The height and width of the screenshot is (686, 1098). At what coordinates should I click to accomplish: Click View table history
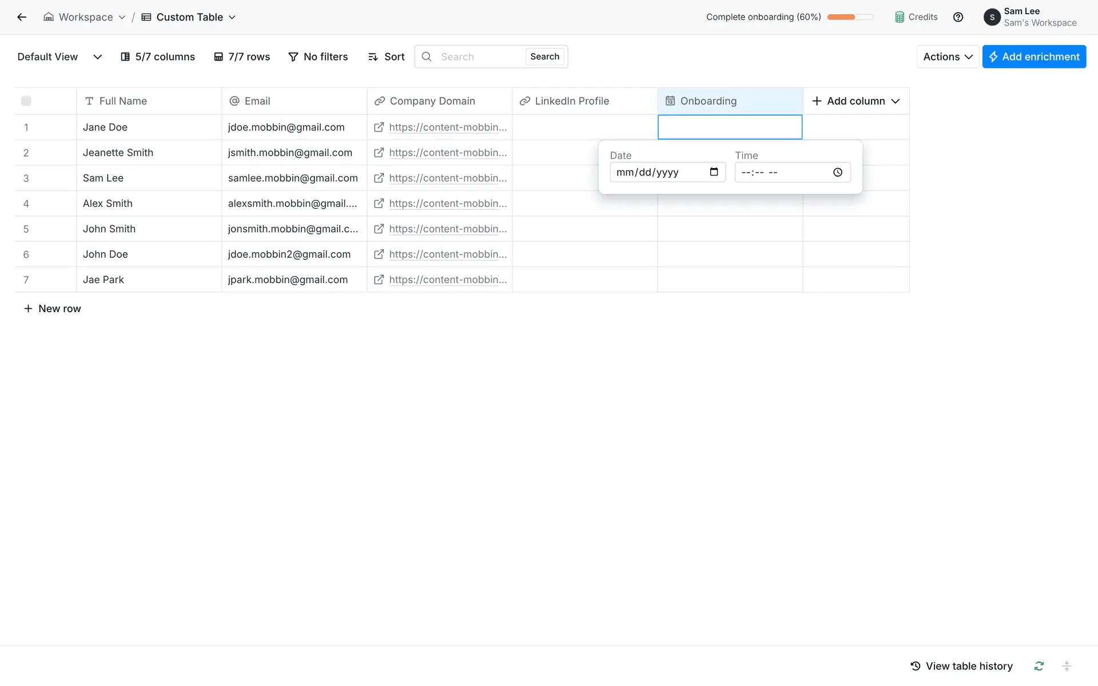tap(961, 666)
